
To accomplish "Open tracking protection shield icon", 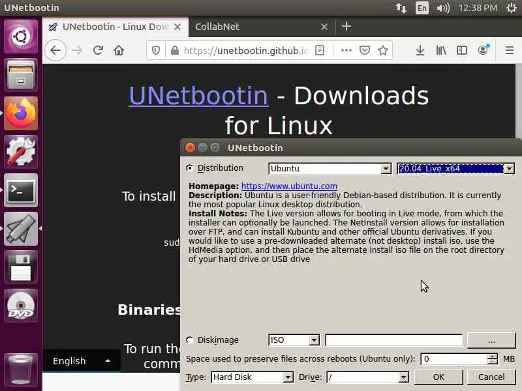I will coord(156,51).
